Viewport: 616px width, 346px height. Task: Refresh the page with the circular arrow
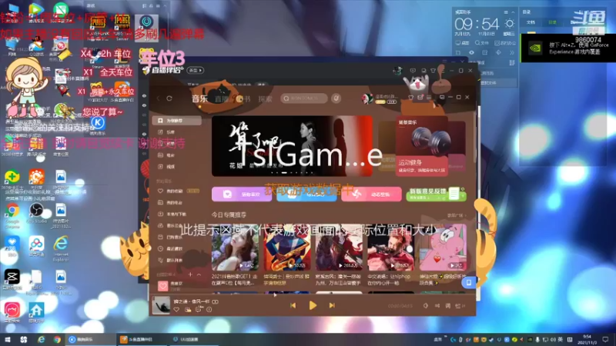(x=169, y=98)
